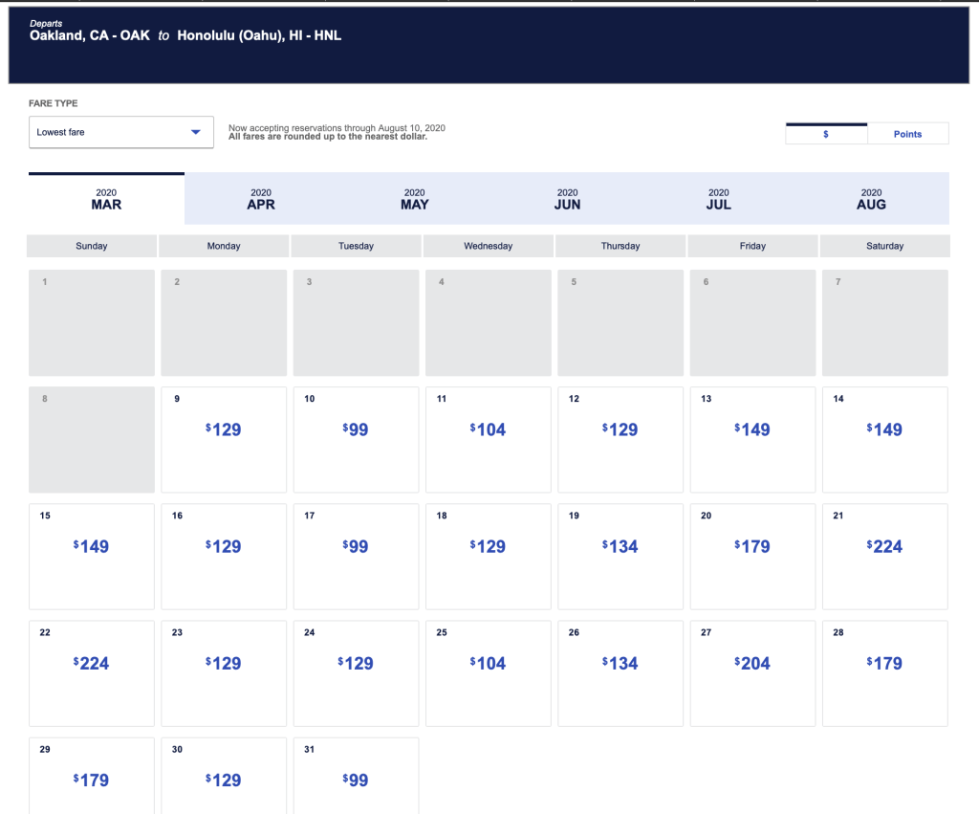Pick the $224 fare on March 22
979x814 pixels.
[x=92, y=664]
